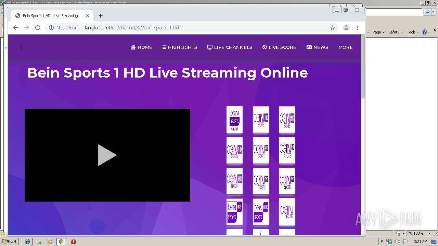Open a new Chrome tab
The image size is (438, 246).
(x=100, y=16)
